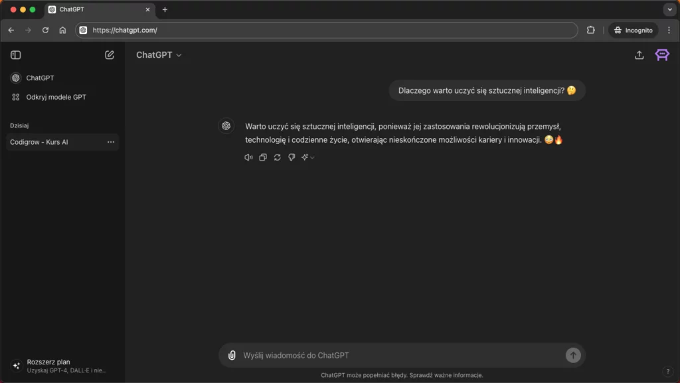Copy the response with copy icon
Viewport: 680px width, 383px height.
coord(263,157)
